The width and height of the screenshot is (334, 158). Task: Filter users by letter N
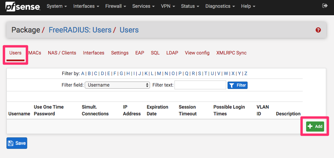(x=166, y=74)
